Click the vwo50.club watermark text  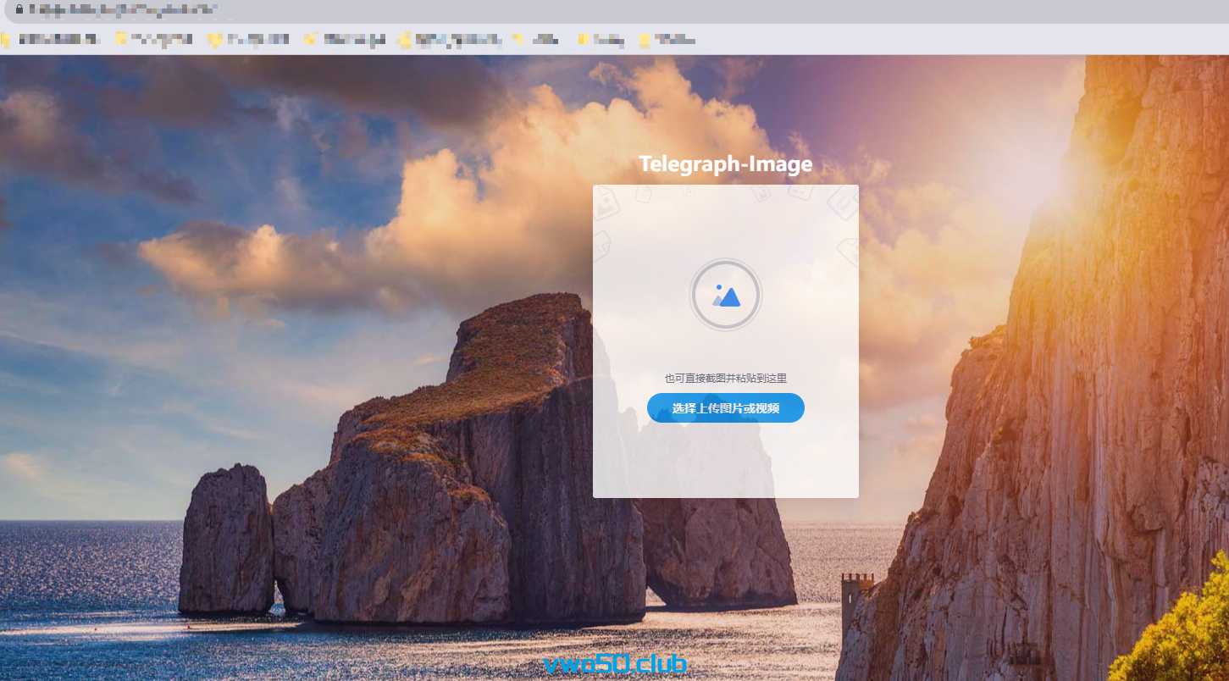point(614,663)
